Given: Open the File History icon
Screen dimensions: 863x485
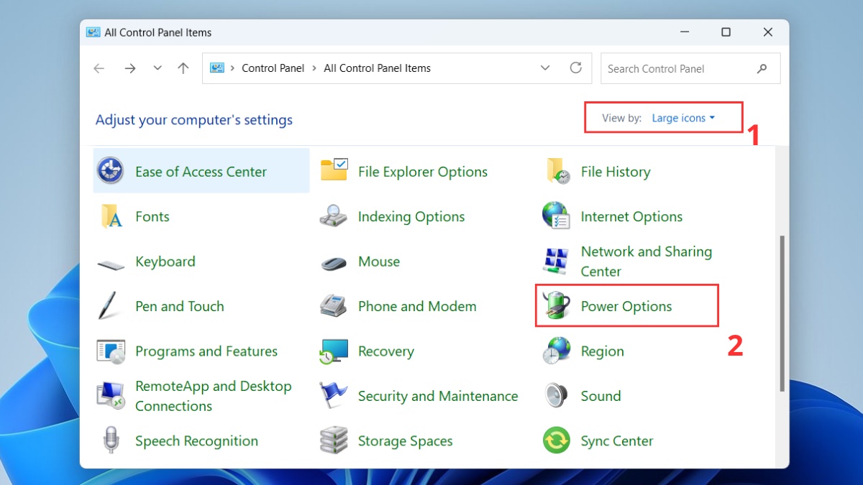Looking at the screenshot, I should pos(557,171).
